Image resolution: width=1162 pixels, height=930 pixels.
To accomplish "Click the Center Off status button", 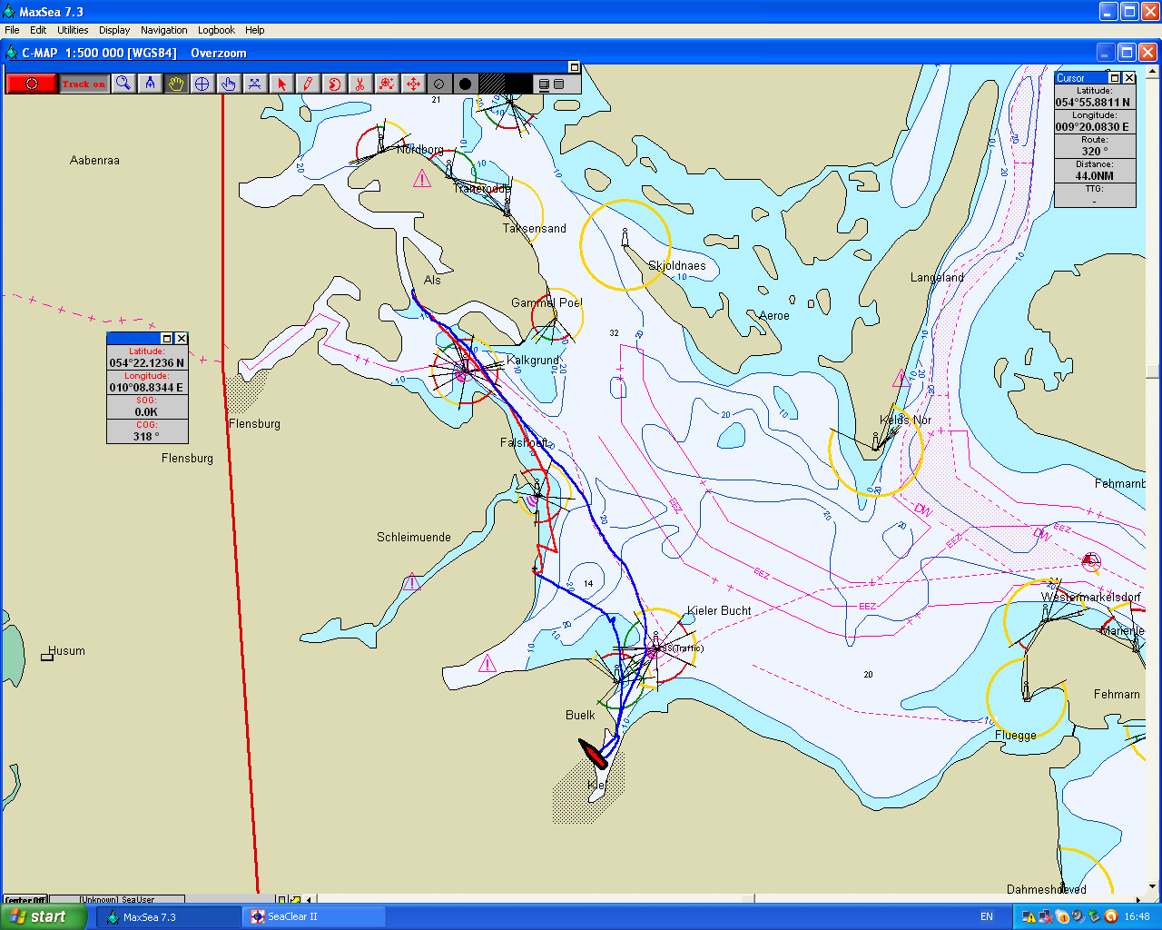I will [x=25, y=900].
